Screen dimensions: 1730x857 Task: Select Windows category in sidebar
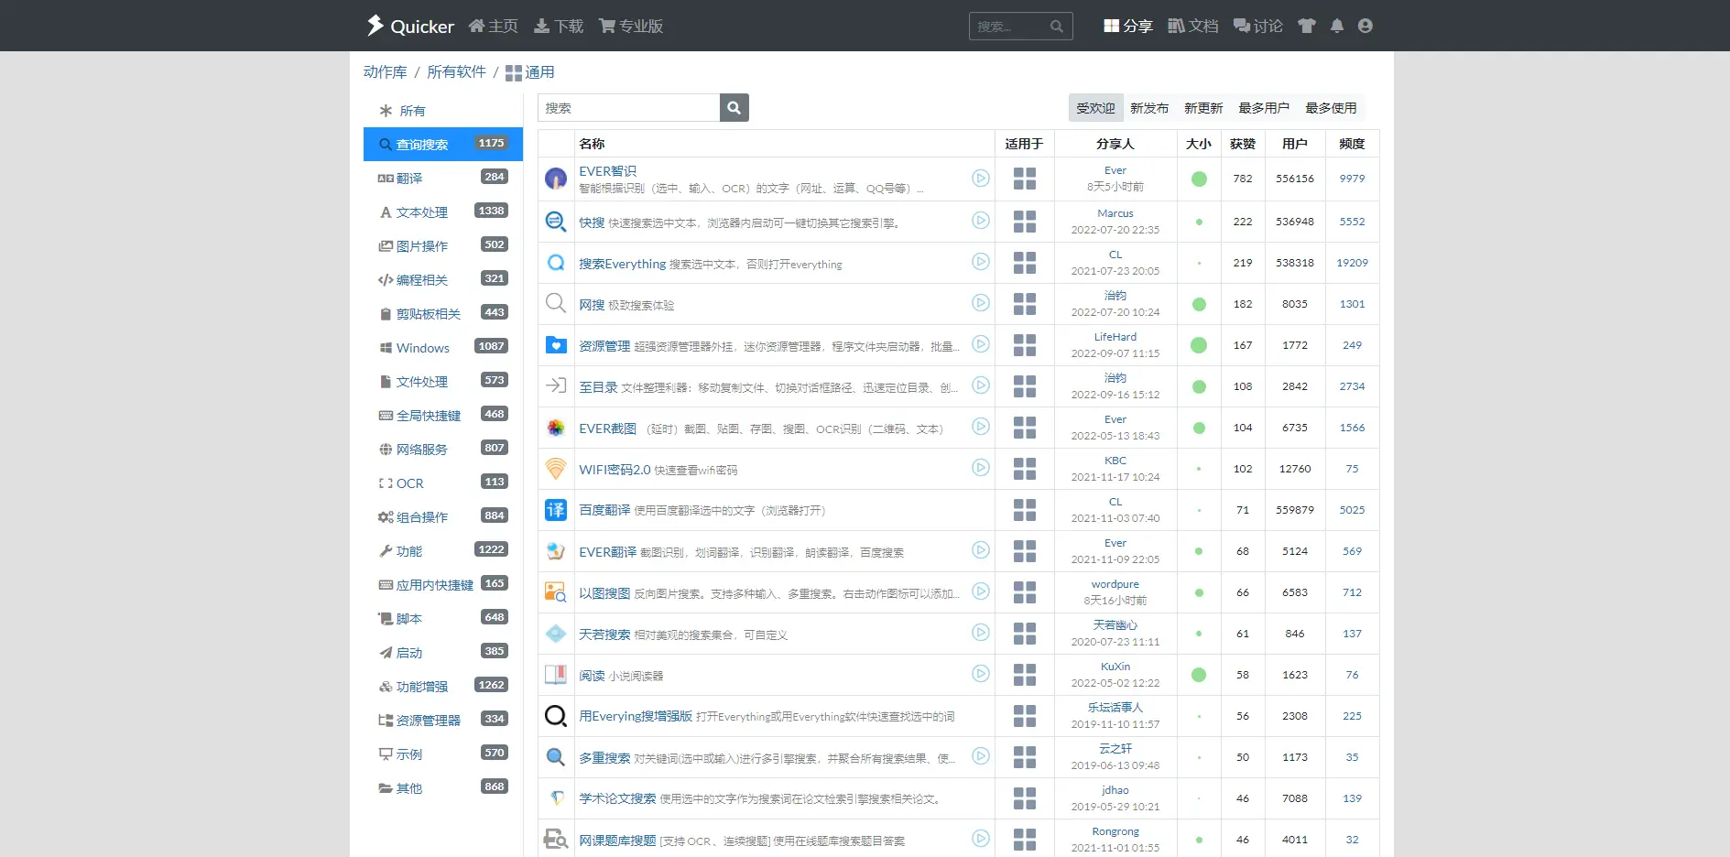click(443, 348)
